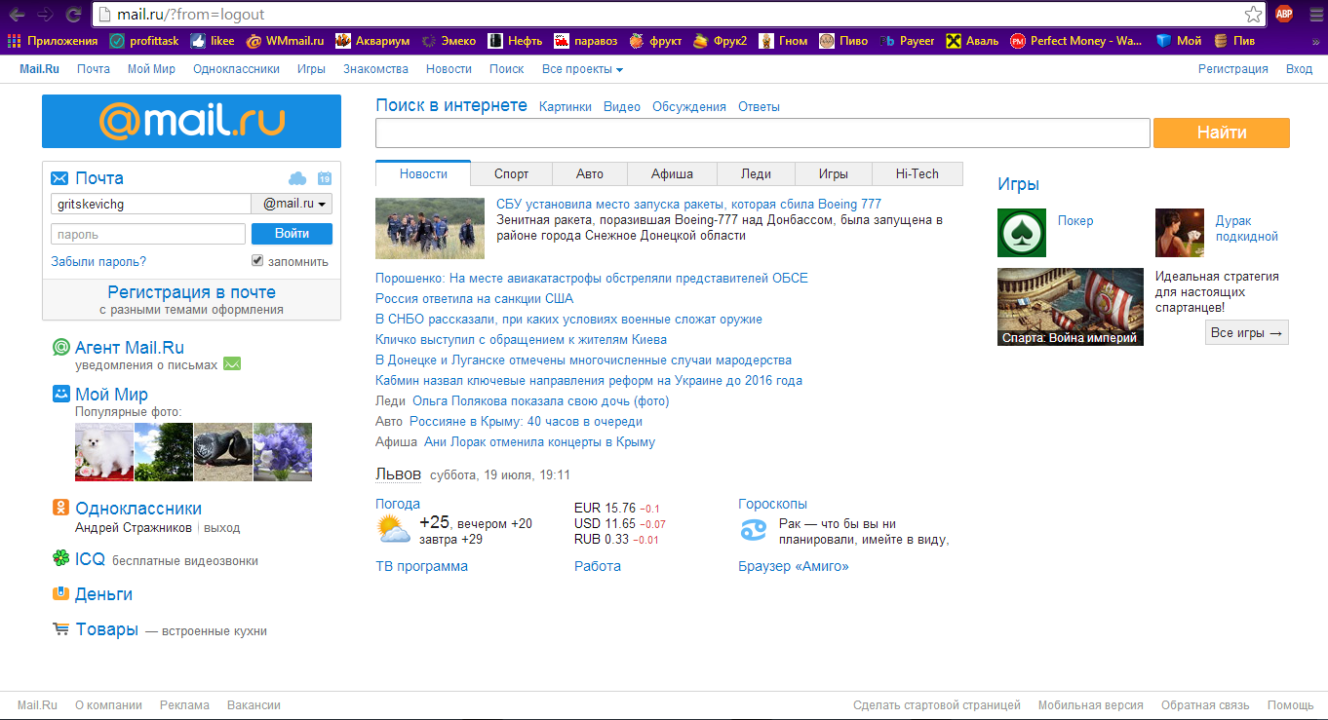Click the Агент Mail.Ru icon
The width and height of the screenshot is (1328, 720).
pyautogui.click(x=60, y=347)
